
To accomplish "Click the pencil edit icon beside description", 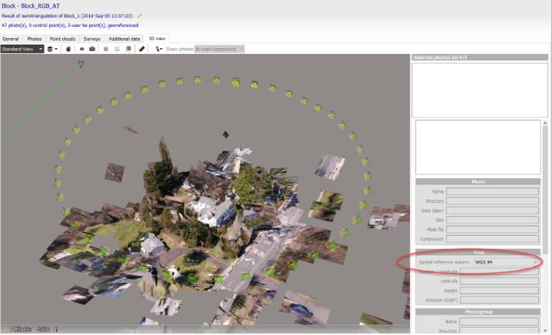I will coord(140,15).
